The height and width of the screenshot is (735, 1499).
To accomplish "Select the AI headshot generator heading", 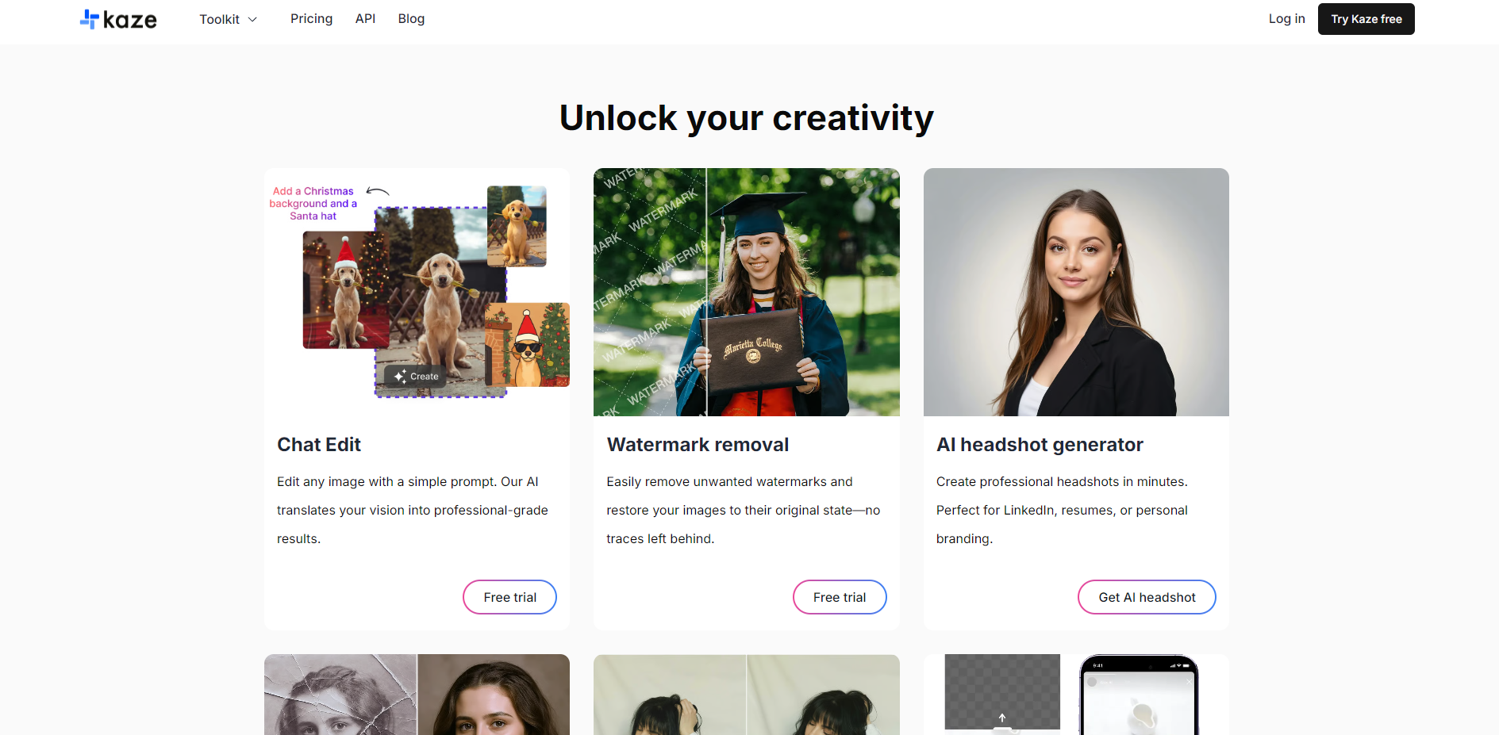I will pyautogui.click(x=1040, y=445).
